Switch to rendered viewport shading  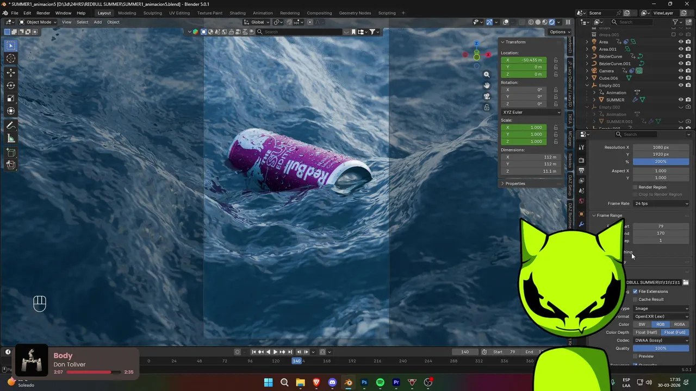point(551,22)
